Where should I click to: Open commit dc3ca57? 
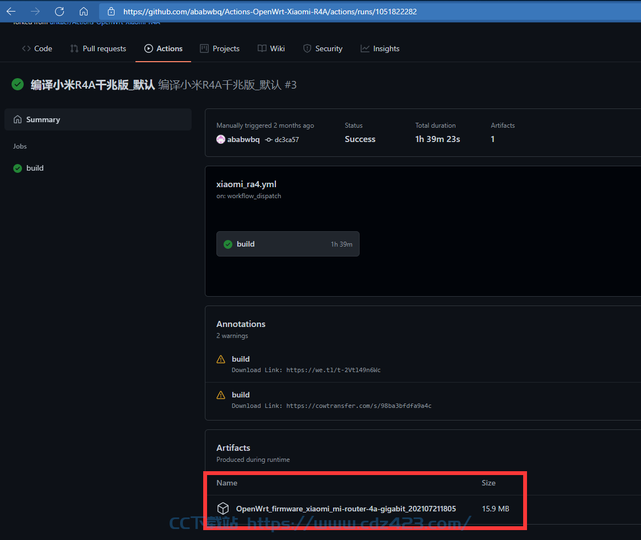[286, 139]
